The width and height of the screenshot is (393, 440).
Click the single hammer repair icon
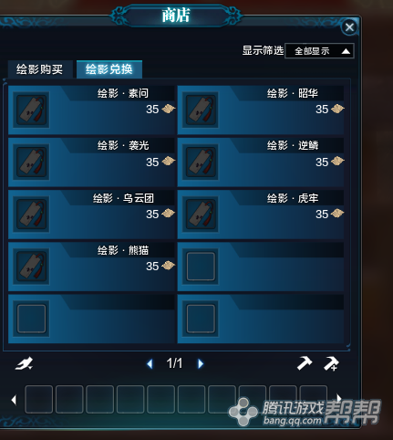(x=305, y=363)
